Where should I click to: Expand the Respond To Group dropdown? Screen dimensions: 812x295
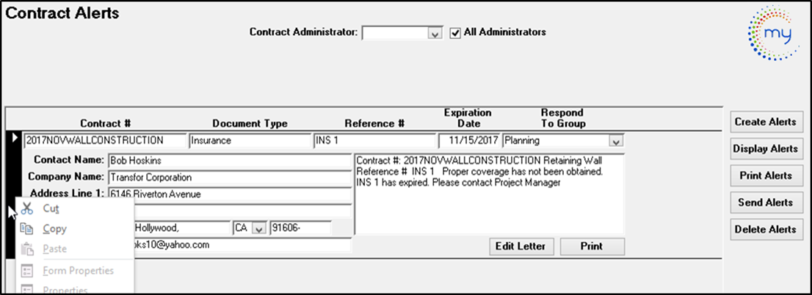(615, 140)
